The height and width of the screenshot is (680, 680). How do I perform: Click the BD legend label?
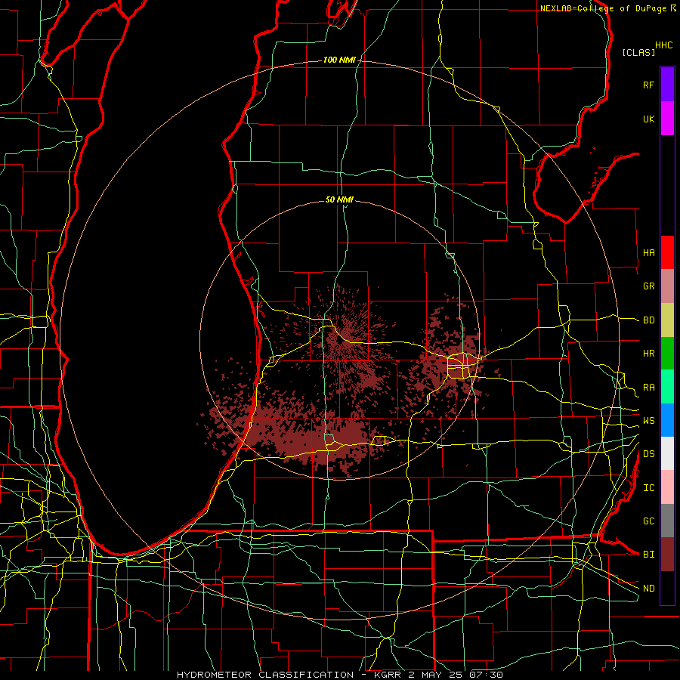coord(648,320)
